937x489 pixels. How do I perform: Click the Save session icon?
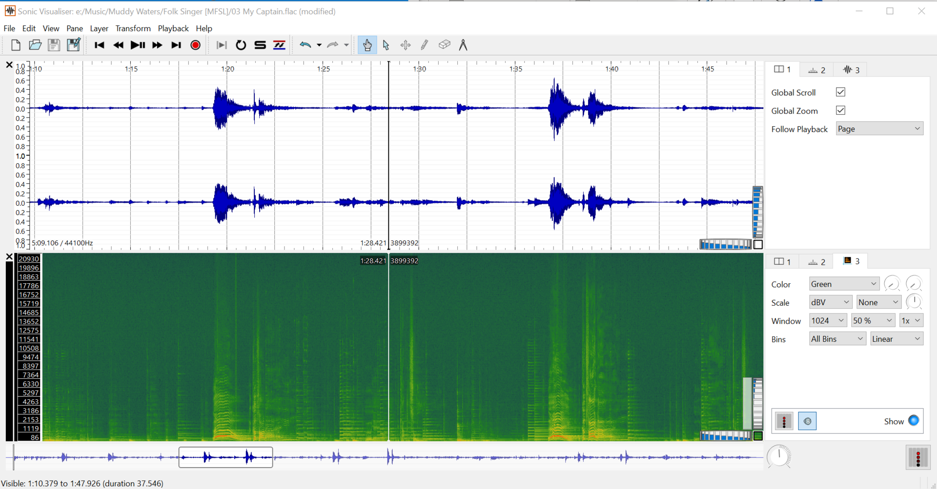[x=54, y=45]
